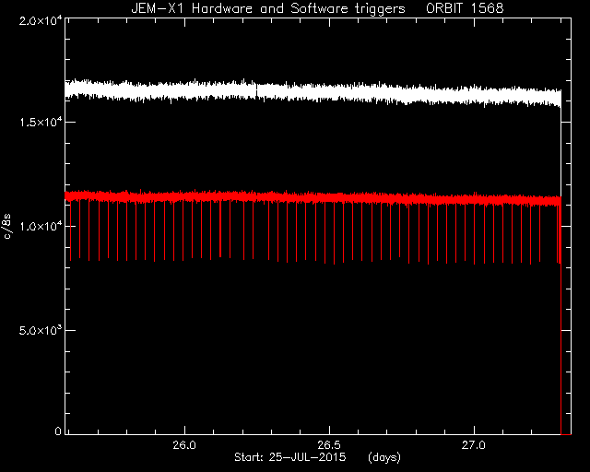Click the plot title JEM-X1 Hardware and Software triggers

(x=268, y=8)
